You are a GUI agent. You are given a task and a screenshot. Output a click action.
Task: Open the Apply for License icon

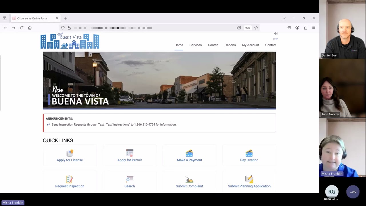(70, 153)
